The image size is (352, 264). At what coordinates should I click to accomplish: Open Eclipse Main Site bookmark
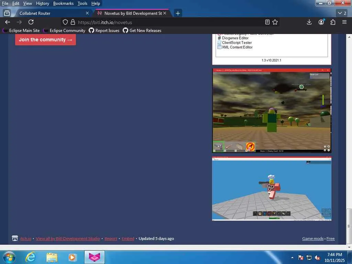point(21,31)
